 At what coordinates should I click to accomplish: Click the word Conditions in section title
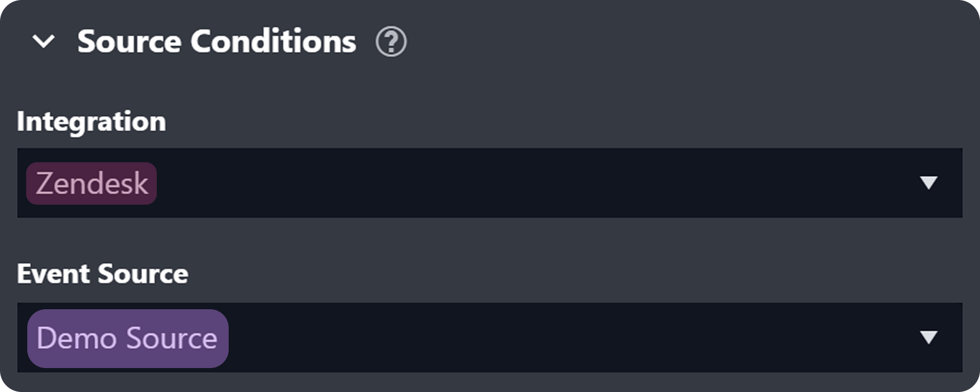coord(273,41)
